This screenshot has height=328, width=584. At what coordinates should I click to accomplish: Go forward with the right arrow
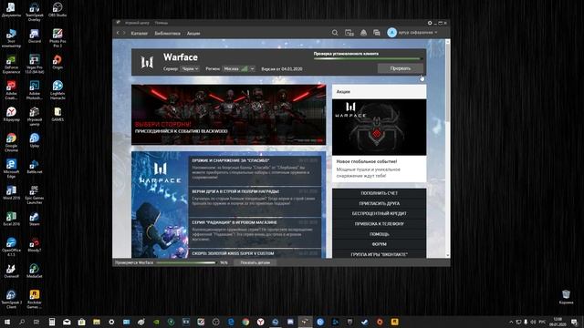(x=124, y=33)
